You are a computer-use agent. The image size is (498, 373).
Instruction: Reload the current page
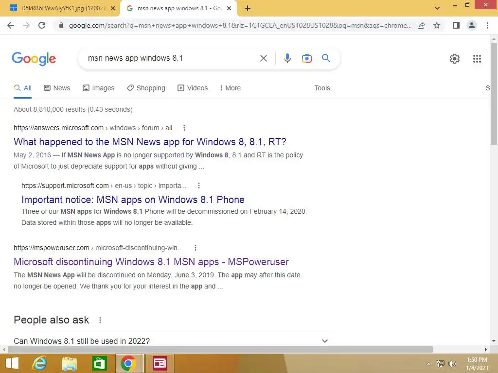click(42, 25)
